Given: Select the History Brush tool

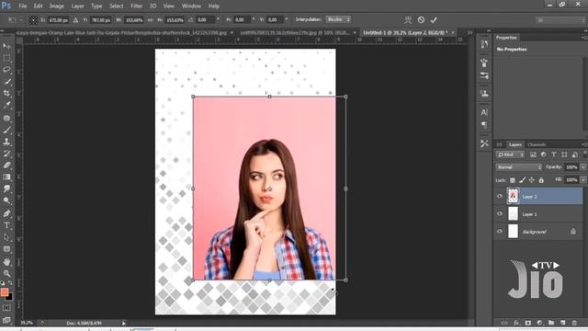Looking at the screenshot, I should click(6, 154).
